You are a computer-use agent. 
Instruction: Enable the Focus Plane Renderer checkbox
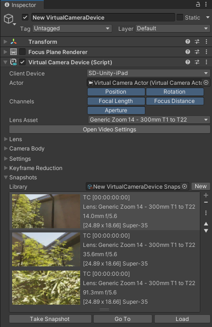point(22,52)
